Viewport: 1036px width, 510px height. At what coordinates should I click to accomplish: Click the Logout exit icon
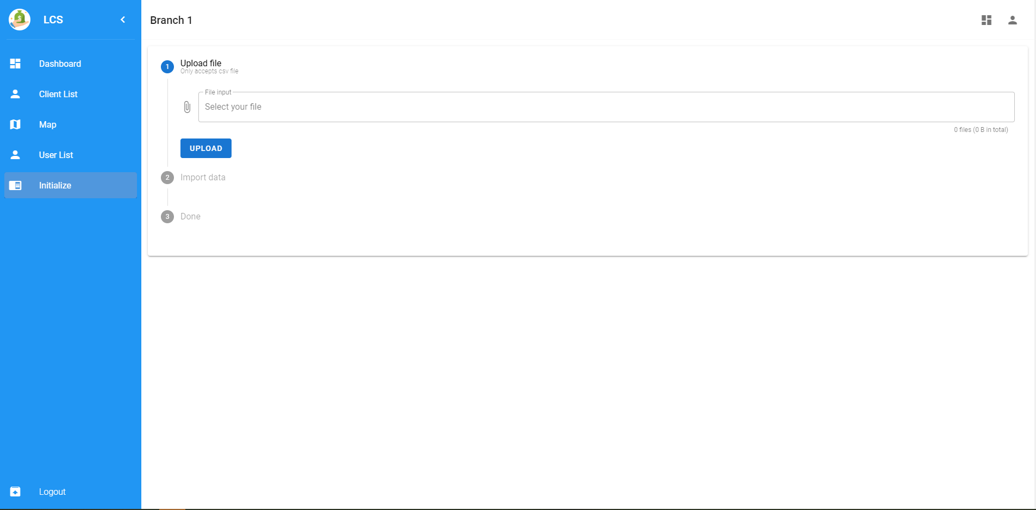click(15, 492)
